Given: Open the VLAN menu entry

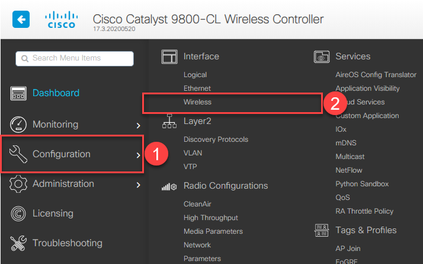Looking at the screenshot, I should tap(193, 153).
